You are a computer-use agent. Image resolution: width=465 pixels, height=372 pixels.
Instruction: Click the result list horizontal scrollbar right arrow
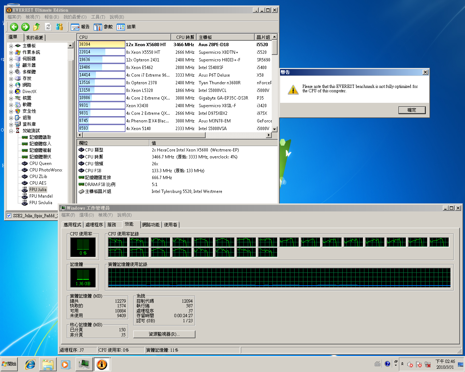coord(269,135)
